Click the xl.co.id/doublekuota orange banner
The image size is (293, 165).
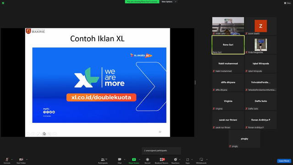[x=101, y=97]
